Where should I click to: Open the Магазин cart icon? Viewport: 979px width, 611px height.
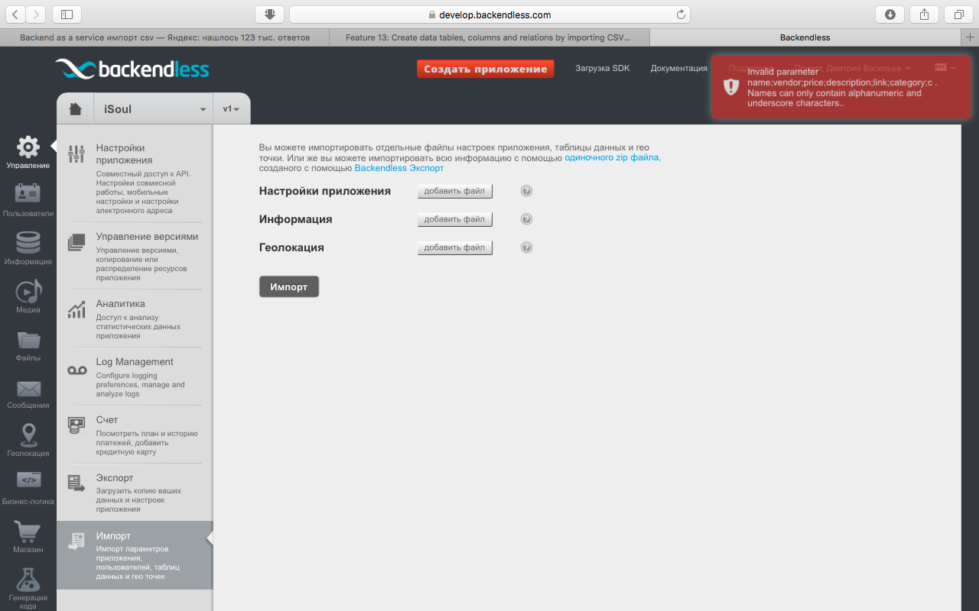(x=28, y=531)
